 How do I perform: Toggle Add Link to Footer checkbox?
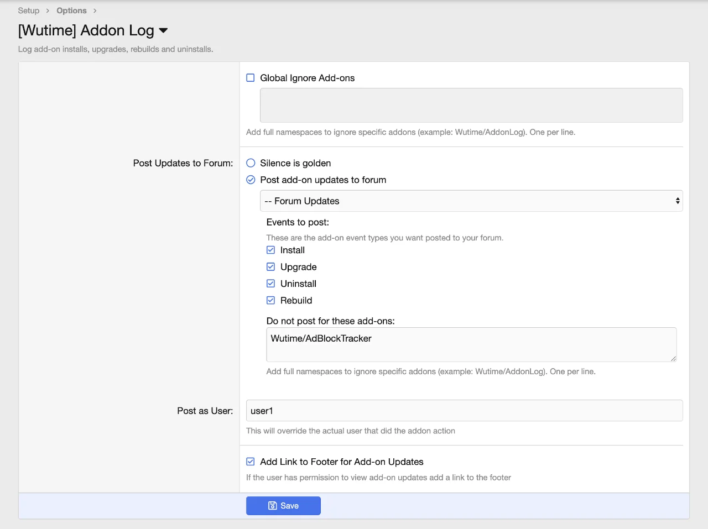pos(251,462)
